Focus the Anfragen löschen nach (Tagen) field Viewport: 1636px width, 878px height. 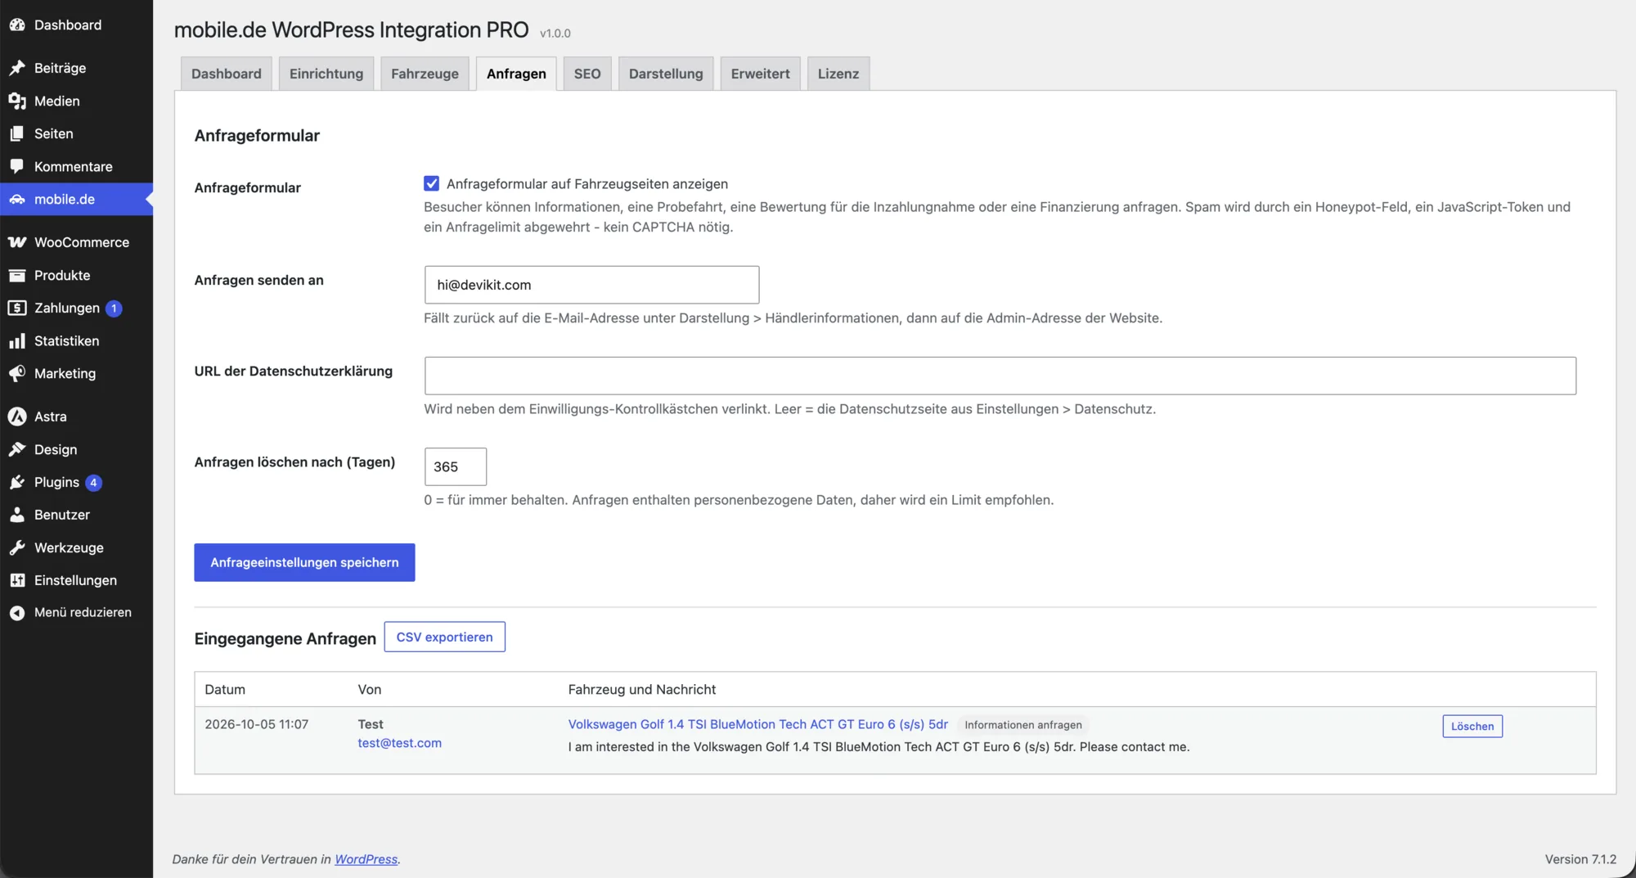click(x=456, y=466)
